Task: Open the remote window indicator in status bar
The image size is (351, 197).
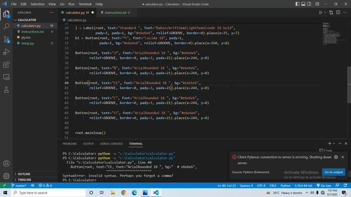Action: (x=4, y=186)
